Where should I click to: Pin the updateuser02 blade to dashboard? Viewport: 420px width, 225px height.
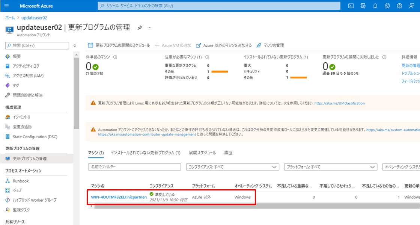tap(140, 28)
